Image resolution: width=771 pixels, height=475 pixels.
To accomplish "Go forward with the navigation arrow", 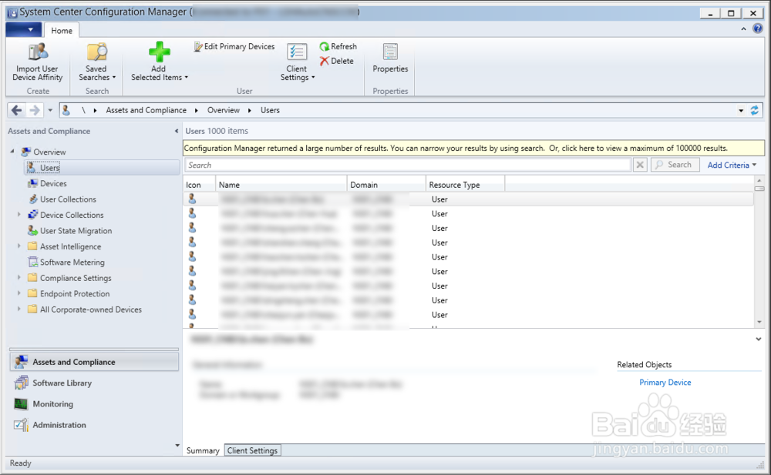I will point(34,110).
